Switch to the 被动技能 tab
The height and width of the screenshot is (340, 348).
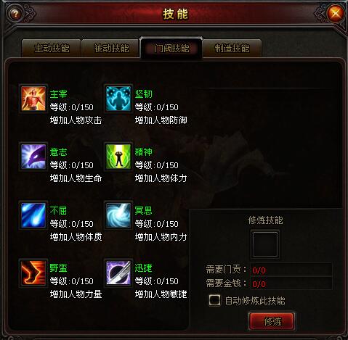click(x=111, y=48)
